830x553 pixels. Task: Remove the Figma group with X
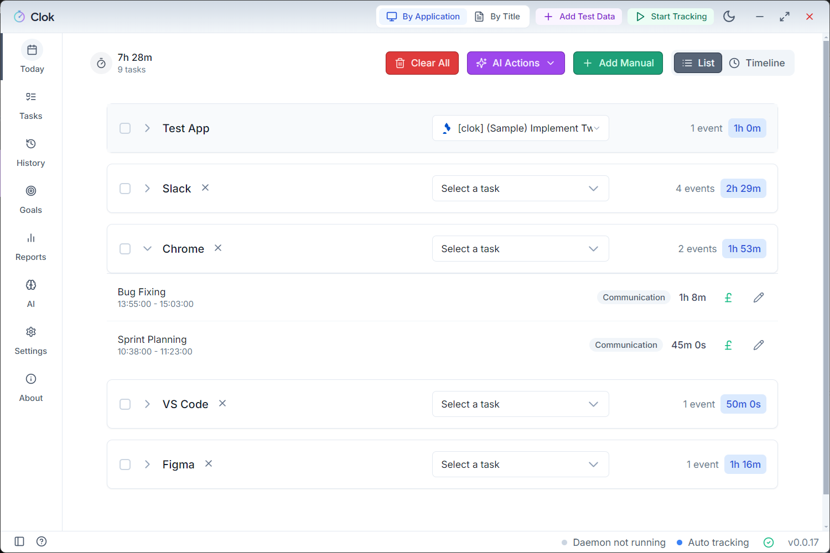pos(209,464)
